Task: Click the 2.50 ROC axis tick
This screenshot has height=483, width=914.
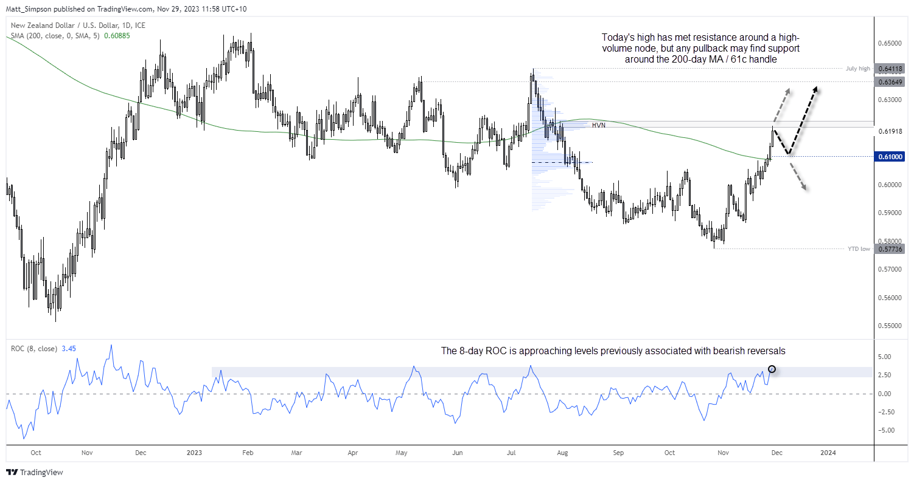Action: pos(885,375)
